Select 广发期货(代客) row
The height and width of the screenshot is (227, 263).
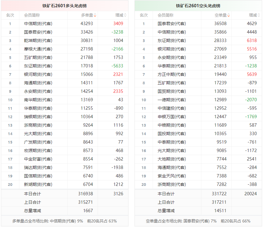pos(65,142)
